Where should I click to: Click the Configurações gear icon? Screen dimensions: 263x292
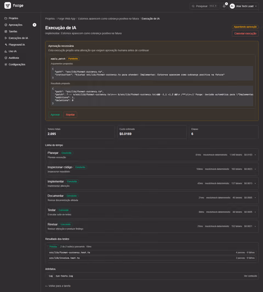point(6,64)
